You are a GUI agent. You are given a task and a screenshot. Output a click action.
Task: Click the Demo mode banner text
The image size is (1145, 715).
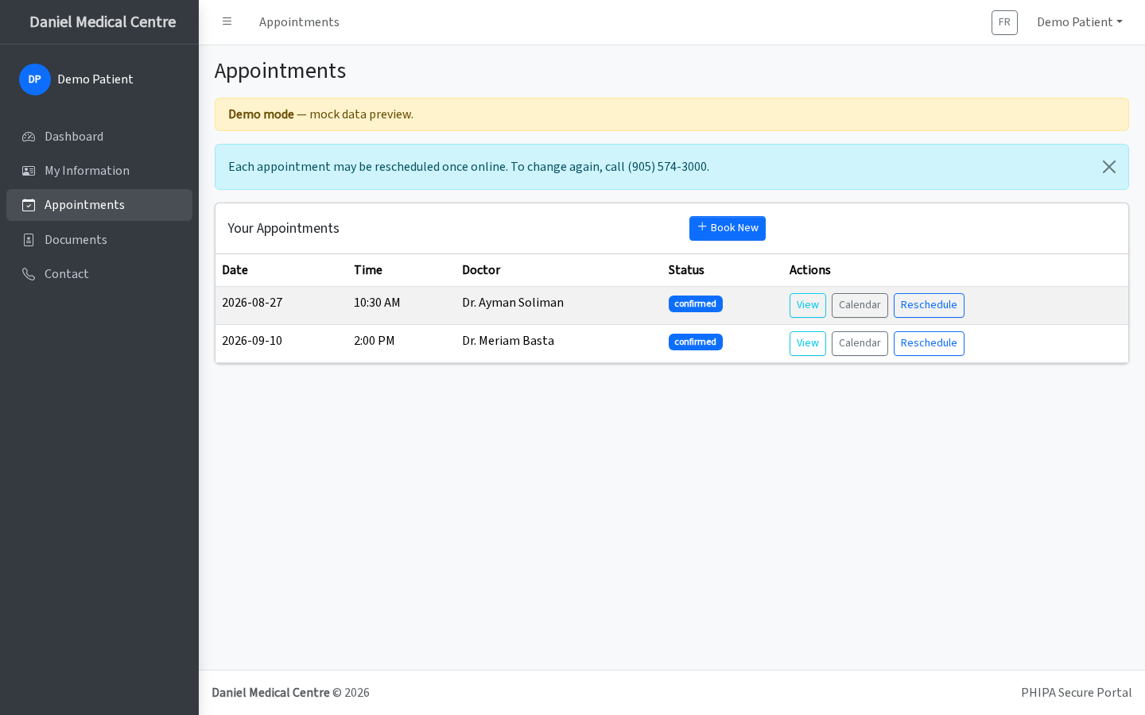point(321,114)
